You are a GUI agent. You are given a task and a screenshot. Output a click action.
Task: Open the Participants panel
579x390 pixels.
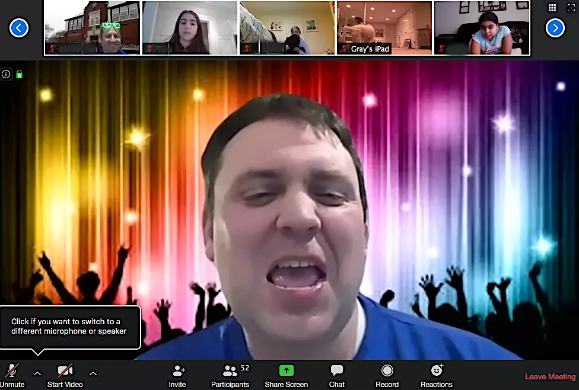pyautogui.click(x=230, y=375)
